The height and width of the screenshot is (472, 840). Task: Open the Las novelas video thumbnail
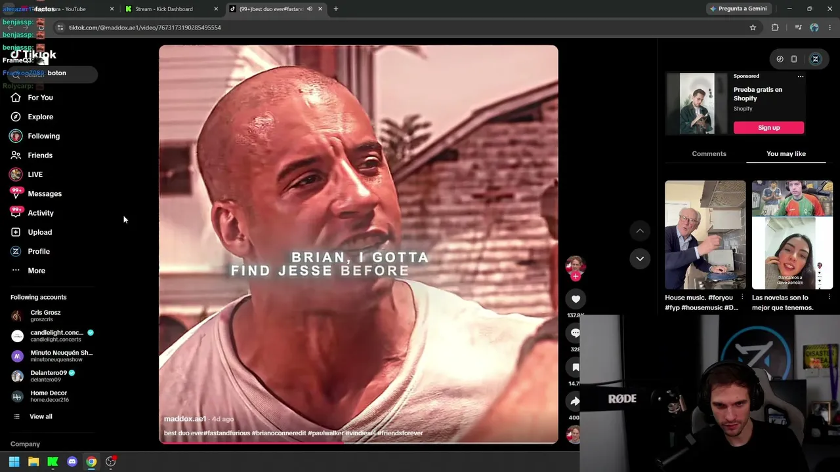click(792, 235)
